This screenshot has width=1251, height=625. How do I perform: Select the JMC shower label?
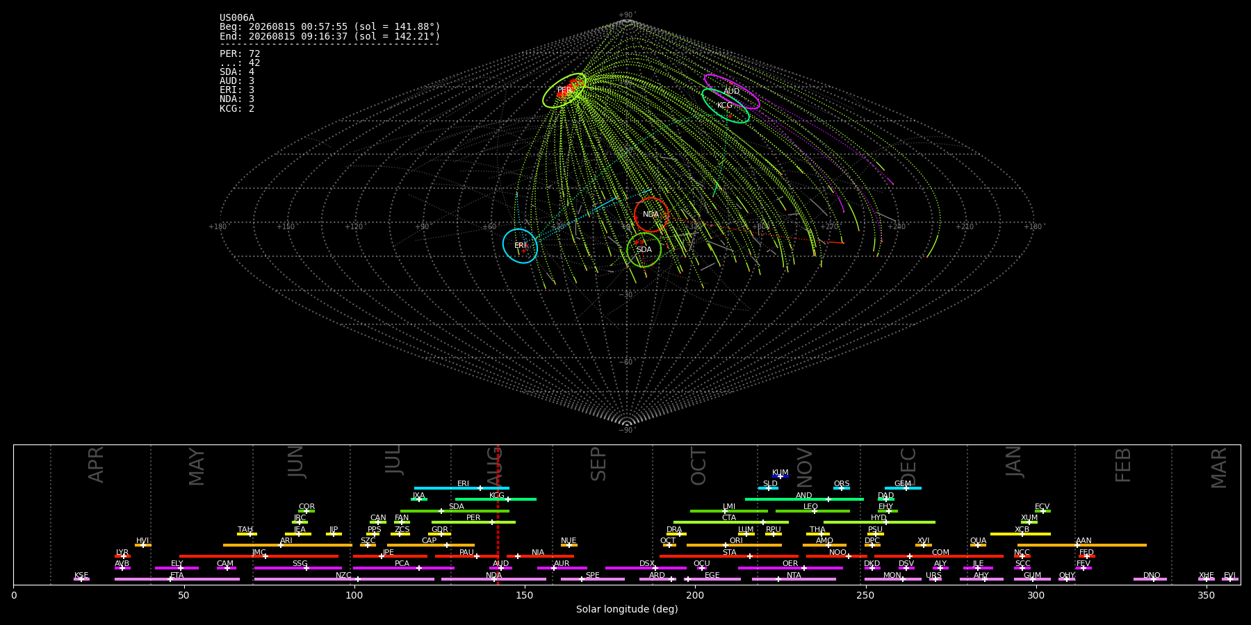[259, 553]
